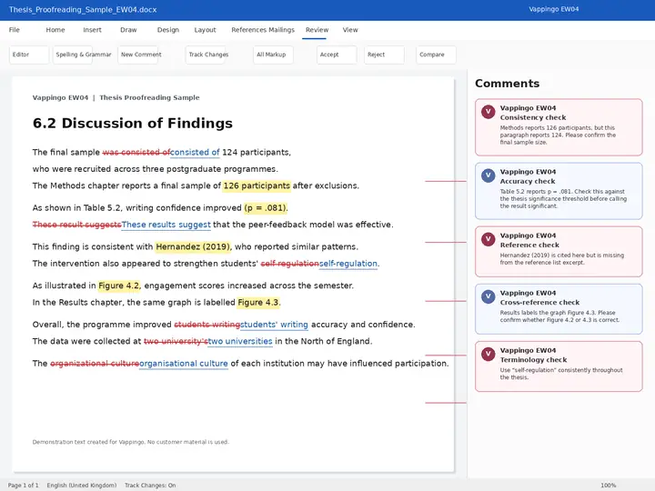The height and width of the screenshot is (491, 655).
Task: Click the highlighted '126 participants' text
Action: click(x=257, y=185)
